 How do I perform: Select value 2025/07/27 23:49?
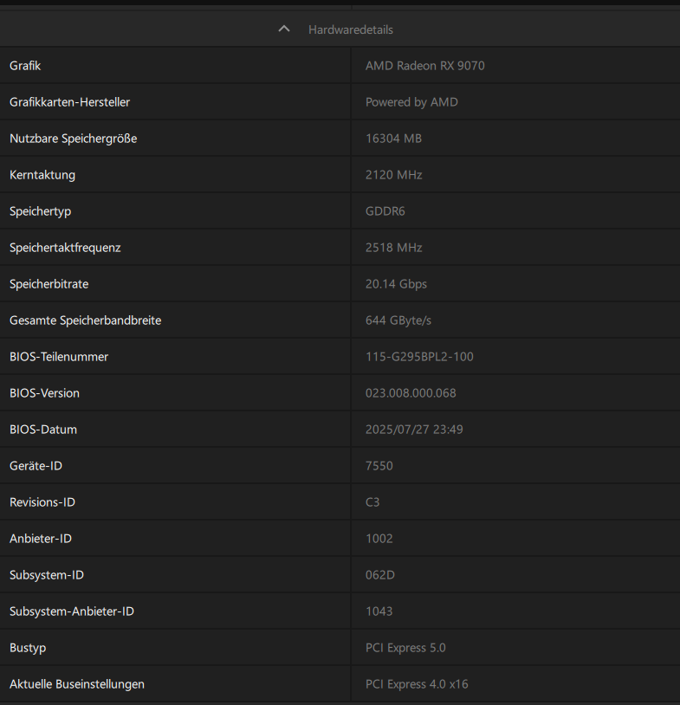[414, 430]
